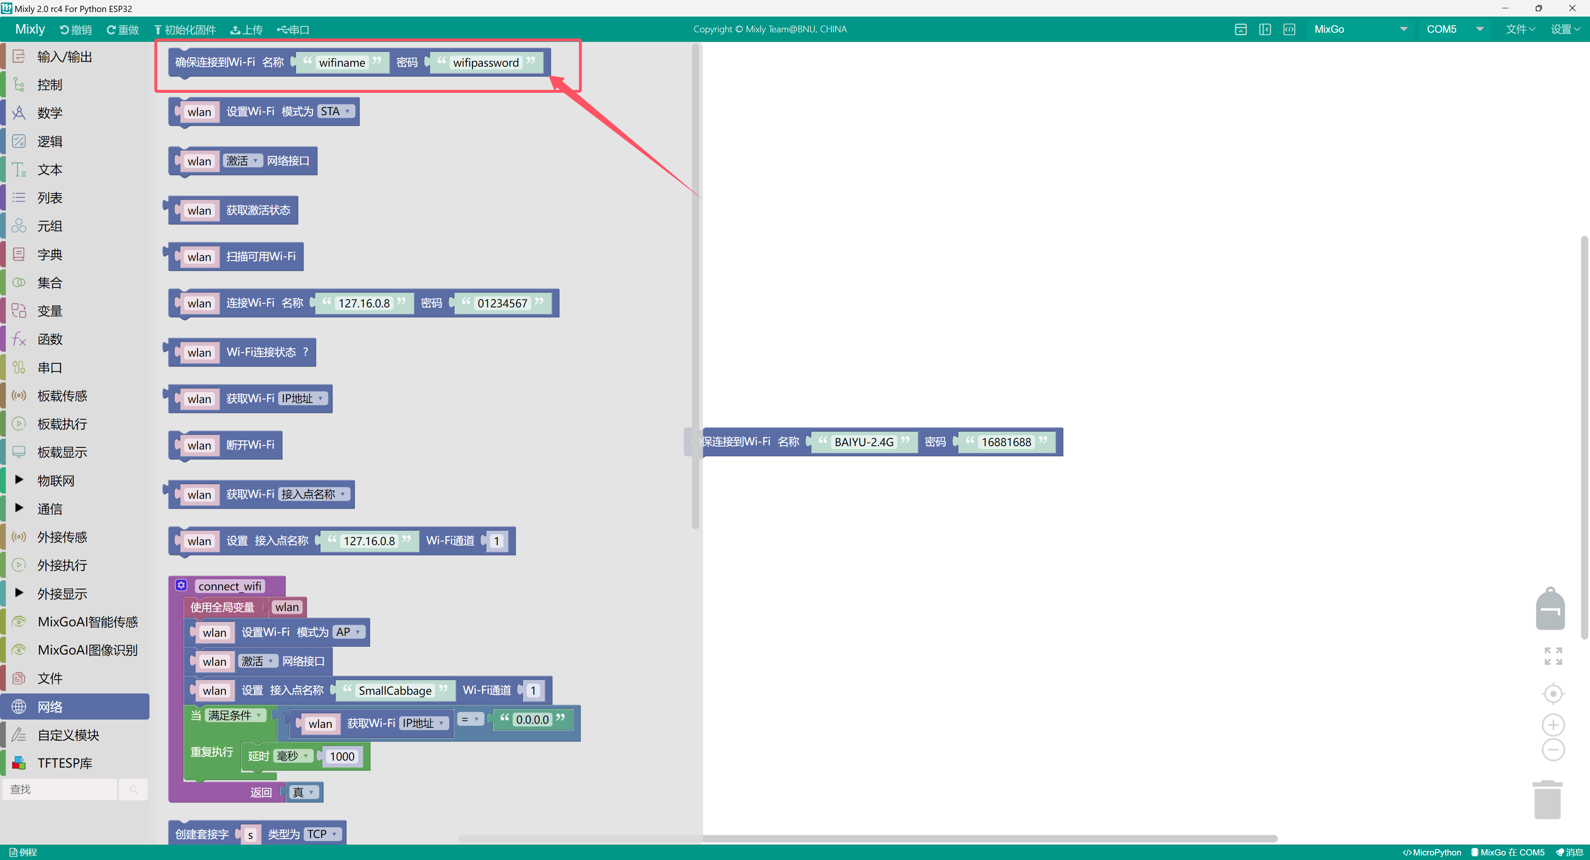
Task: Expand the 外接显示 category
Action: click(x=75, y=593)
